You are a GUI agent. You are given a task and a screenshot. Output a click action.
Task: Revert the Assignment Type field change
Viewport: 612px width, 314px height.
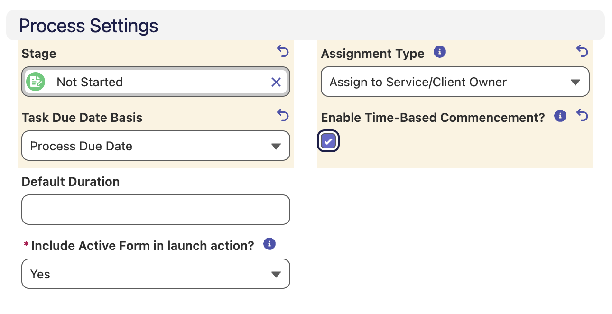582,51
